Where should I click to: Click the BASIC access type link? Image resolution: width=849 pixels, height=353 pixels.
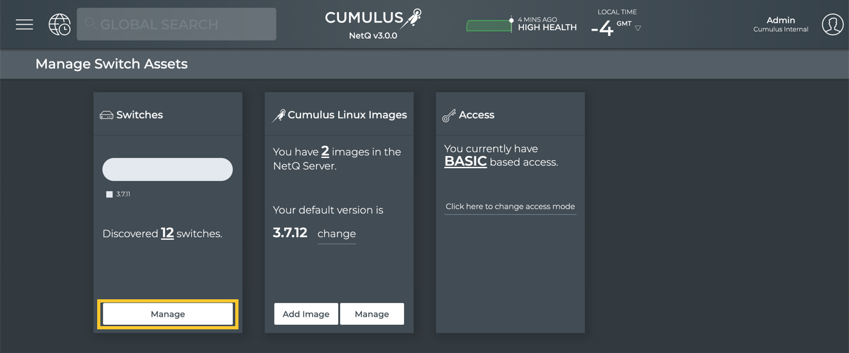point(465,162)
